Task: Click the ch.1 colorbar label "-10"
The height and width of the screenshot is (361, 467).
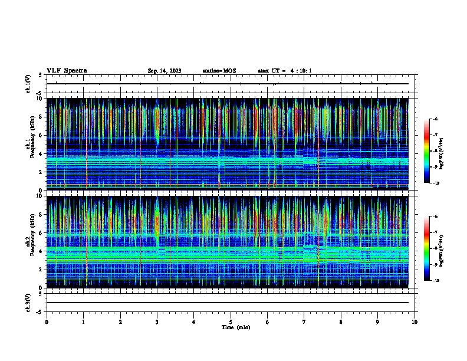Action: coord(436,183)
